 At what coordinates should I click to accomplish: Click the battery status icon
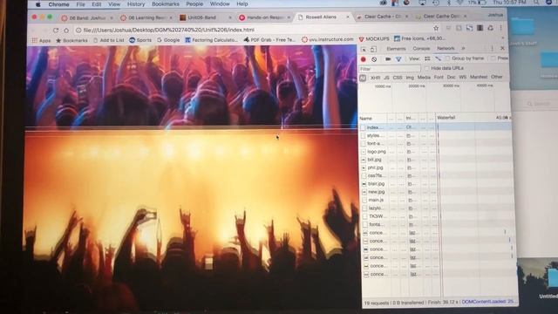(481, 3)
